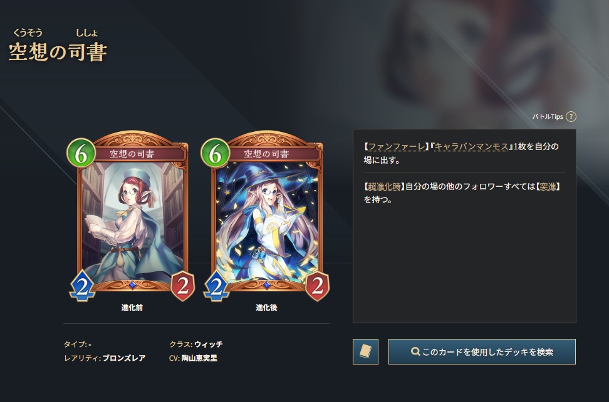Click red defense 2 shield on pre-evolution card
This screenshot has width=609, height=402.
pyautogui.click(x=183, y=286)
